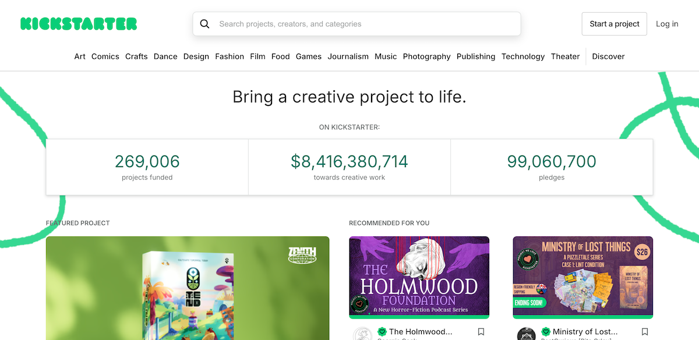The width and height of the screenshot is (699, 340).
Task: Open the Ministry of Lost Things creator avatar
Action: [526, 334]
